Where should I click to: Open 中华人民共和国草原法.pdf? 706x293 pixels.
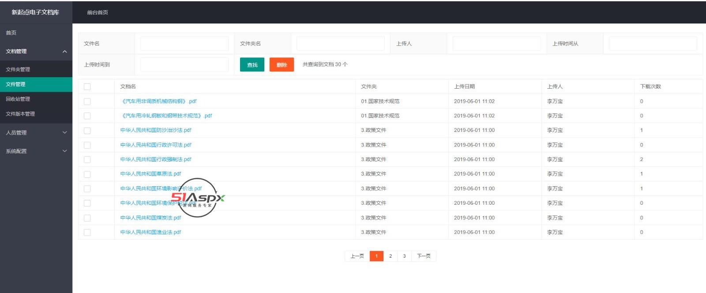click(x=150, y=174)
